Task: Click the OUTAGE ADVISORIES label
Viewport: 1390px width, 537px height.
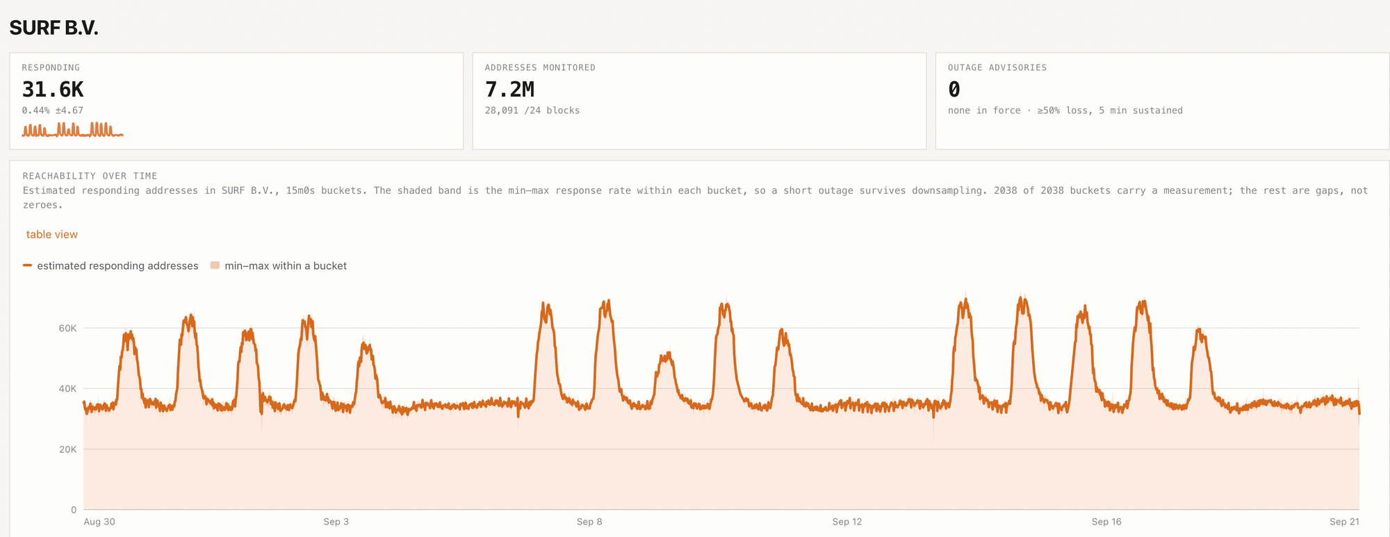Action: tap(997, 67)
